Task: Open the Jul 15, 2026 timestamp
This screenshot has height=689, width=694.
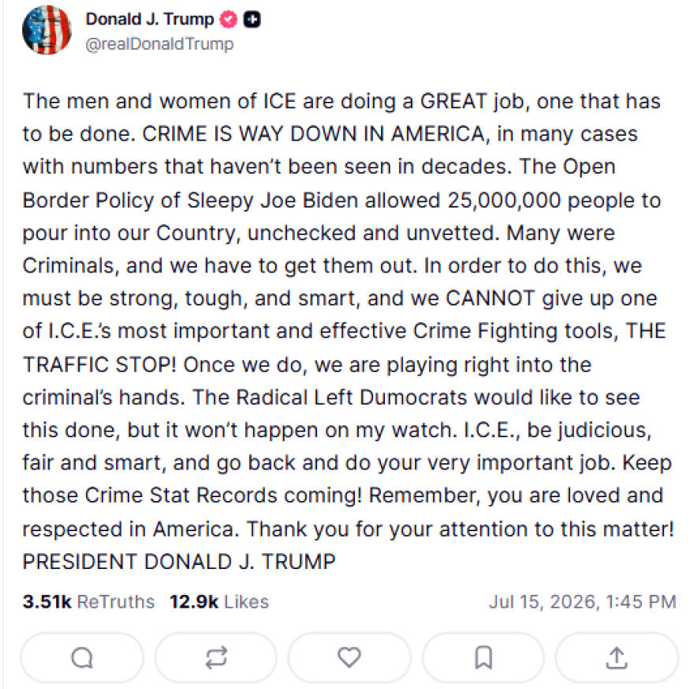Action: (583, 601)
